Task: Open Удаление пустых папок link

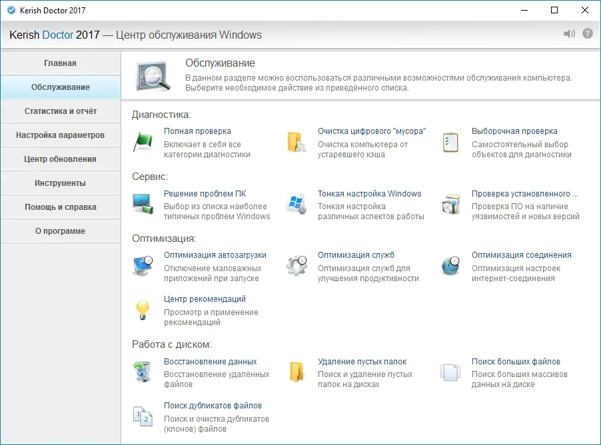Action: click(362, 362)
